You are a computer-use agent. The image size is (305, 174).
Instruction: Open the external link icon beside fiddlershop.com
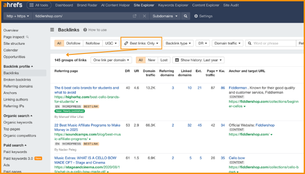(x=134, y=16)
